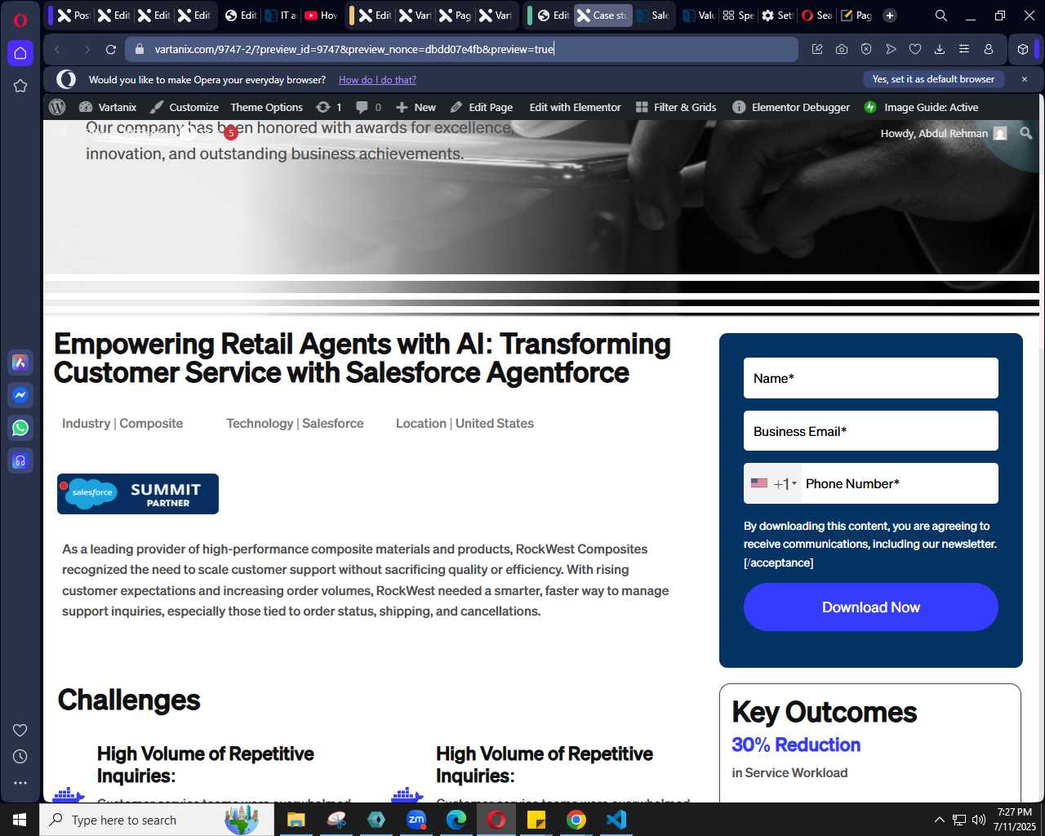Screen dimensions: 1045x836
Task: Click the Name* input field
Action: 871,378
